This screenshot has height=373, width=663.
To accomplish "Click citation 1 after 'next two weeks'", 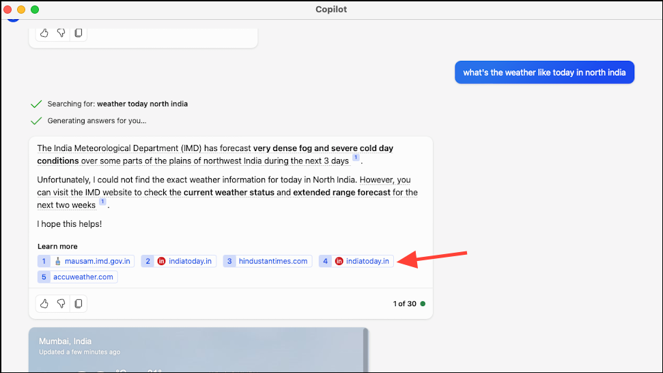I will [x=102, y=202].
